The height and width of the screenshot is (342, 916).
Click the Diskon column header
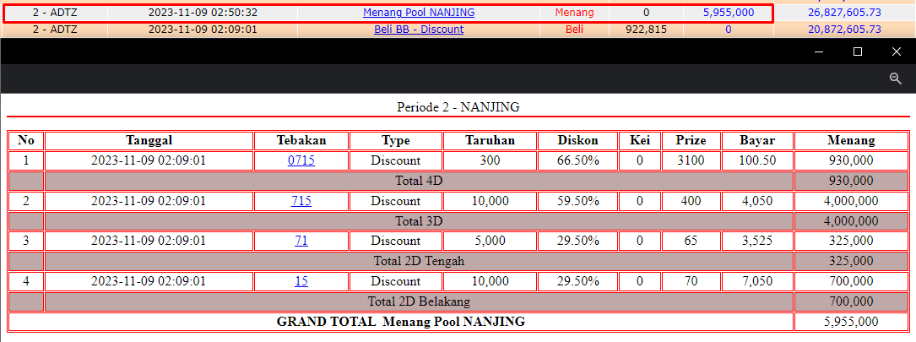coord(577,140)
